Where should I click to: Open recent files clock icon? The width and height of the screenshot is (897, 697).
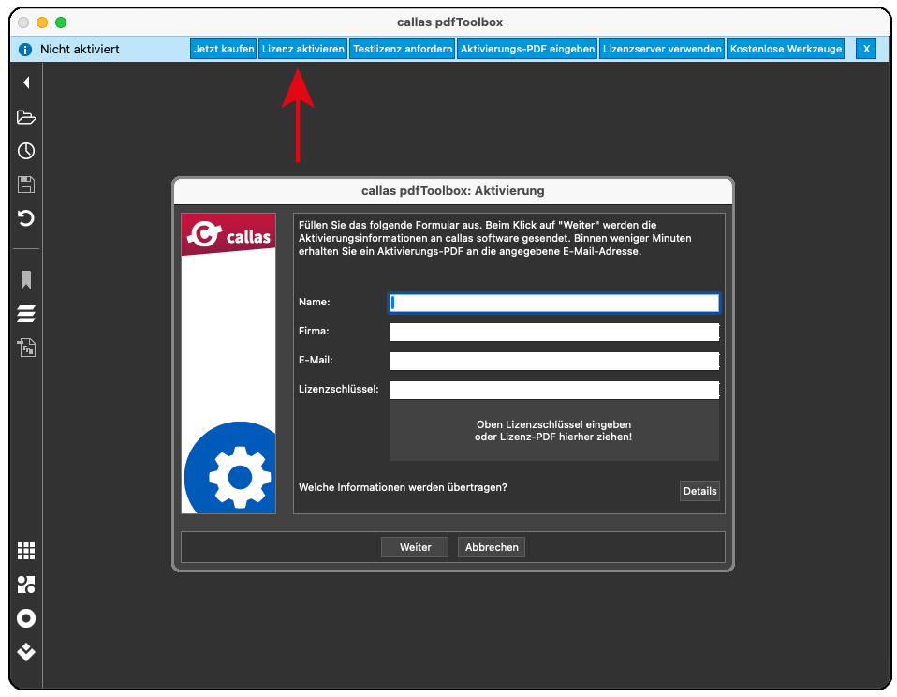[26, 151]
